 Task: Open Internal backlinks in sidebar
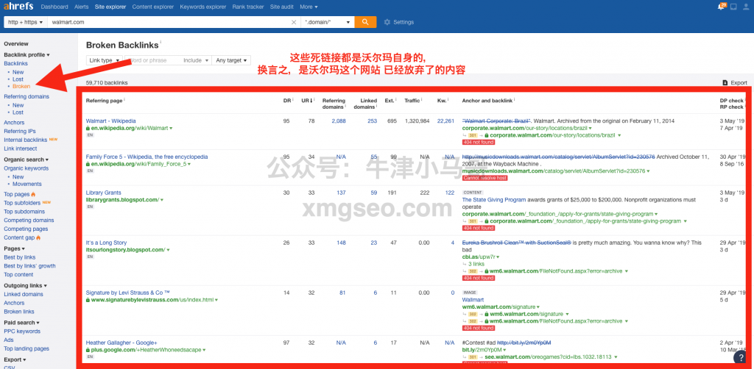(26, 140)
